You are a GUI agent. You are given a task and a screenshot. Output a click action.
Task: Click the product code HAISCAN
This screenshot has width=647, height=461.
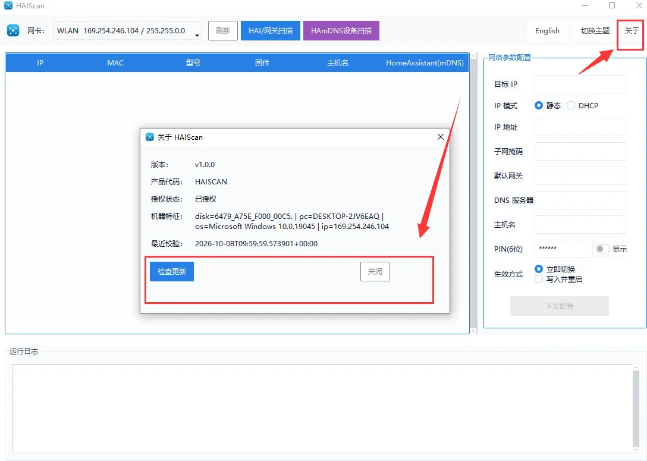(211, 182)
